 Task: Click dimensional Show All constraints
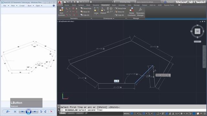coord(120,12)
